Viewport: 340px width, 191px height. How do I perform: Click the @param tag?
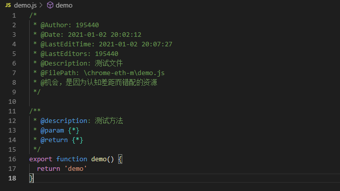pyautogui.click(x=52, y=131)
